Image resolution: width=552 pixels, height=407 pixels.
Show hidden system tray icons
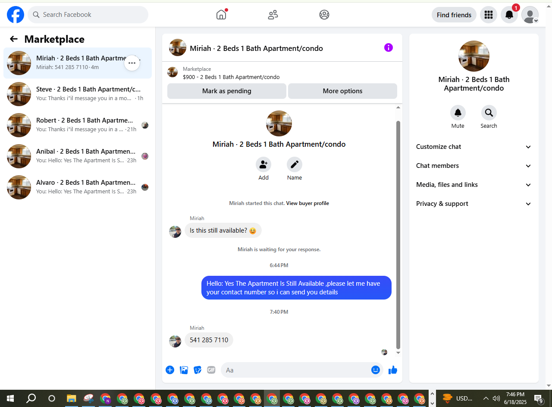pos(486,398)
